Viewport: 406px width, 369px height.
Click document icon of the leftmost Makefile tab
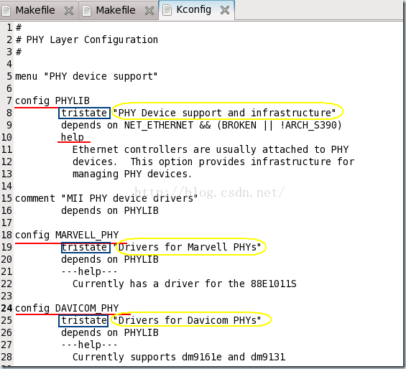[6, 11]
